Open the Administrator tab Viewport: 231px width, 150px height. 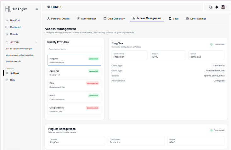click(87, 19)
